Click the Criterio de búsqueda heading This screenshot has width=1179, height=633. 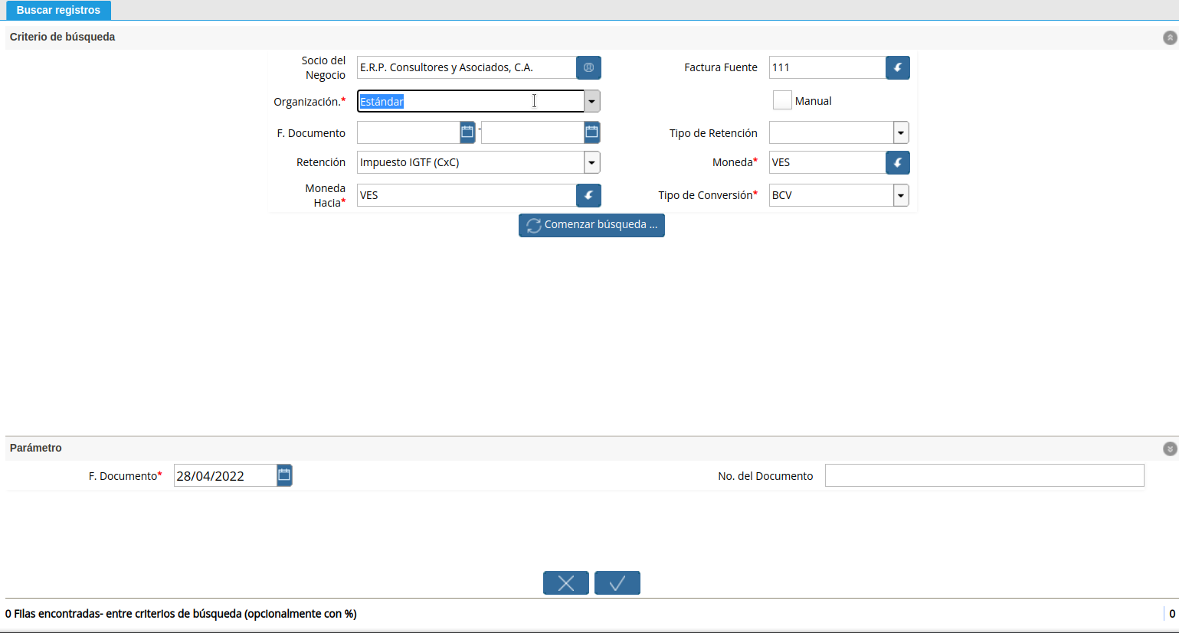pyautogui.click(x=63, y=37)
